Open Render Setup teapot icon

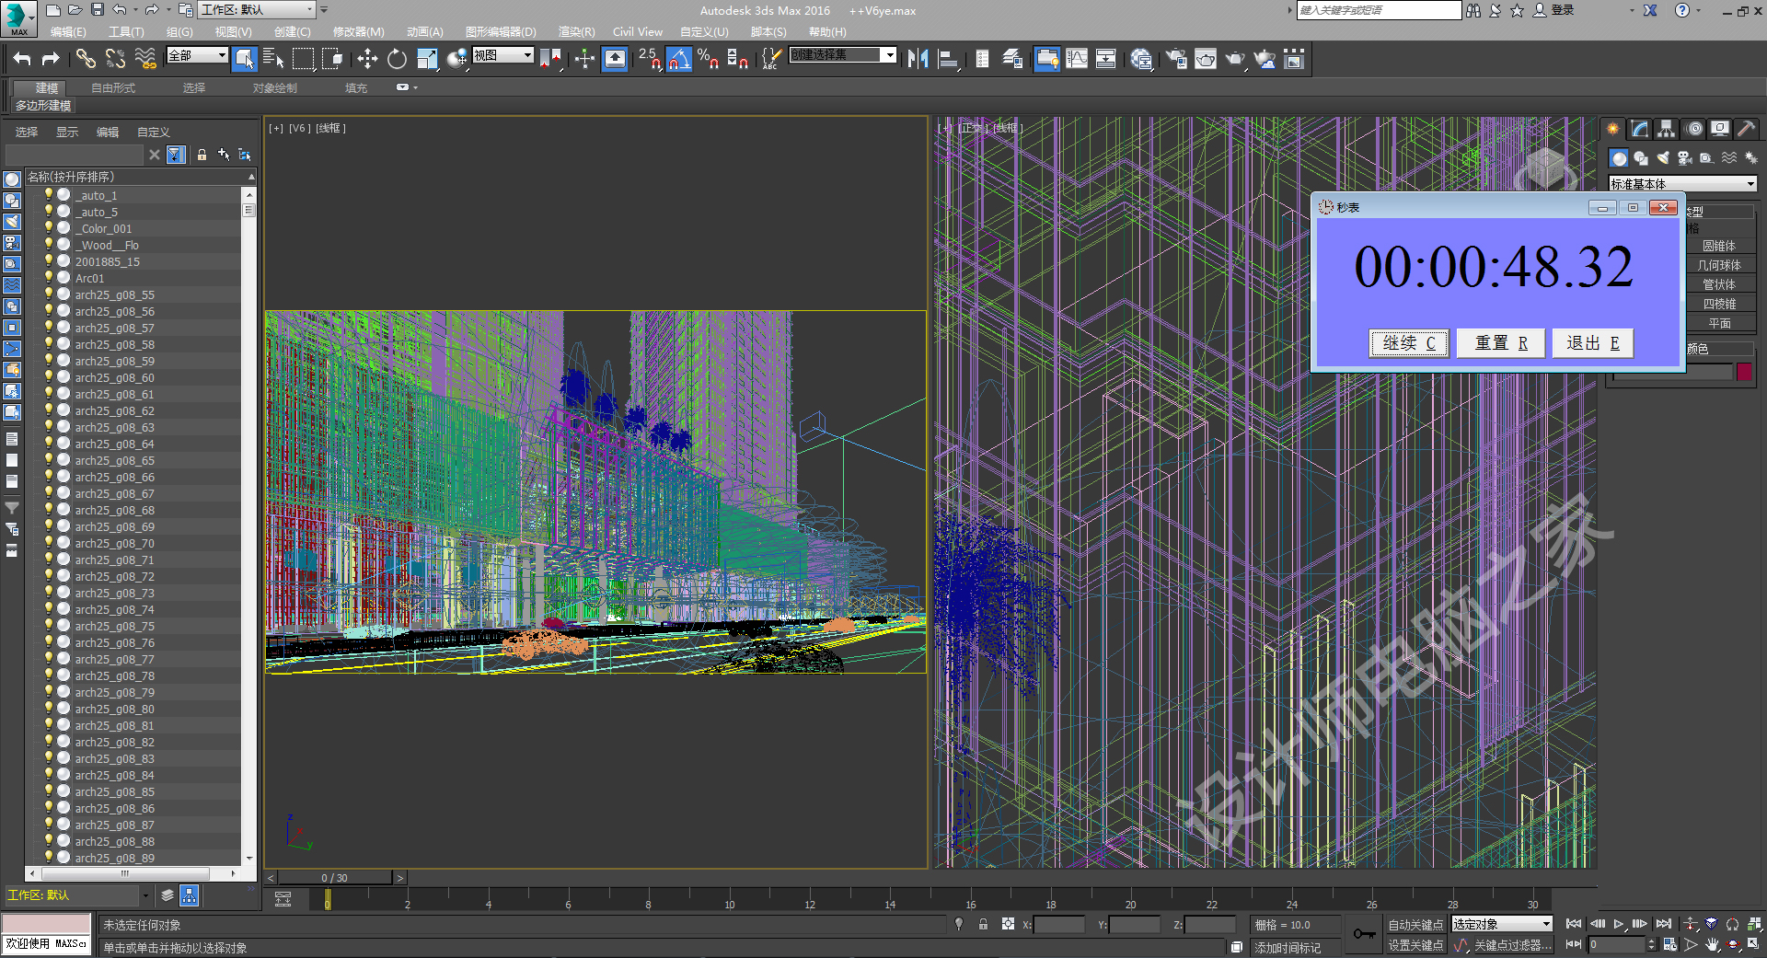(1175, 60)
